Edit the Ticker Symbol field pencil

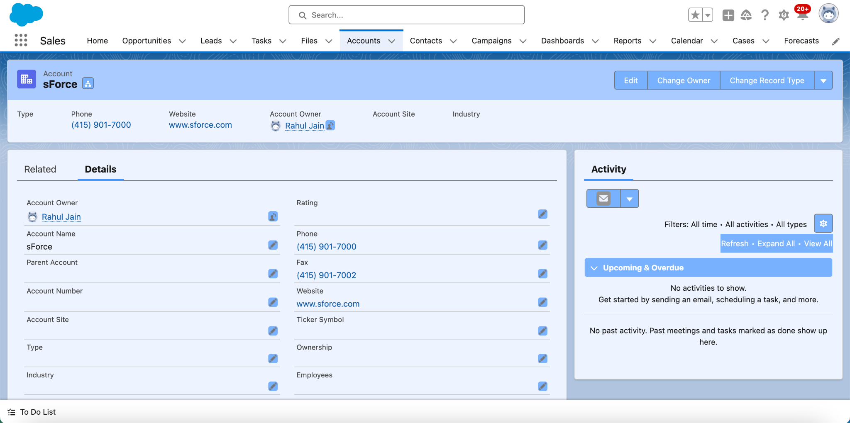tap(542, 331)
